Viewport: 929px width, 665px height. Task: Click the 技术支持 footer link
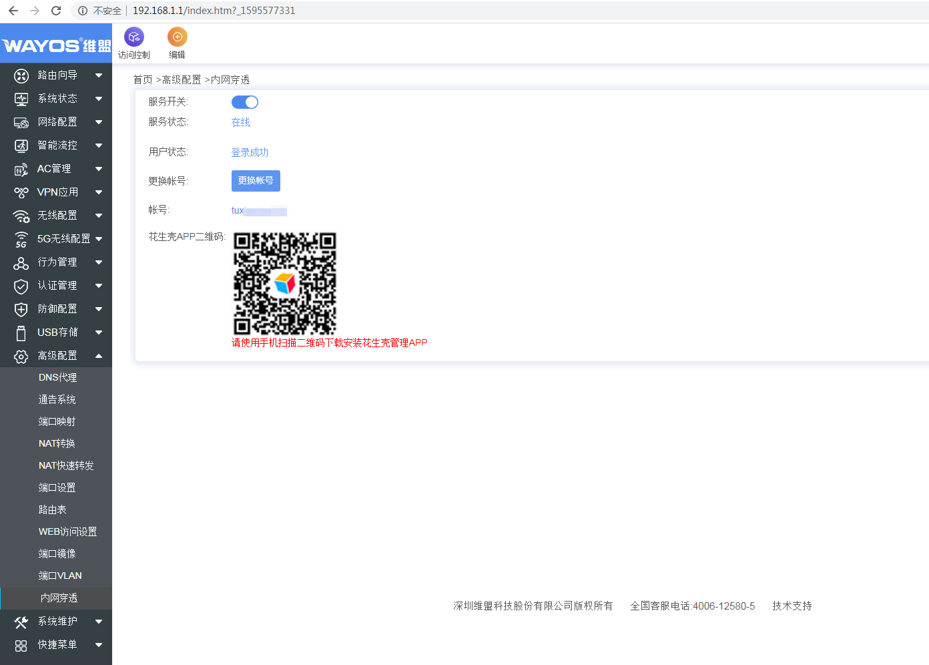pos(792,606)
